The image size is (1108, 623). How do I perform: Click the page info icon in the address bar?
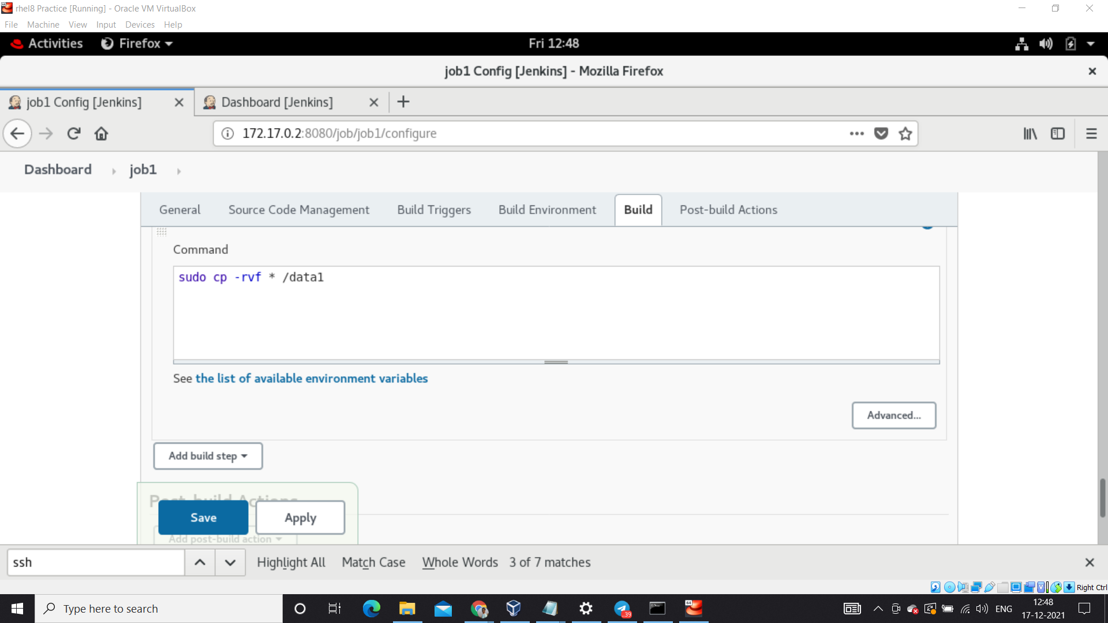tap(227, 133)
